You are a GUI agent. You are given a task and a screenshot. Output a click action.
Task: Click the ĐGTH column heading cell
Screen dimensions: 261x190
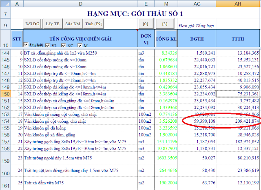[x=197, y=39]
